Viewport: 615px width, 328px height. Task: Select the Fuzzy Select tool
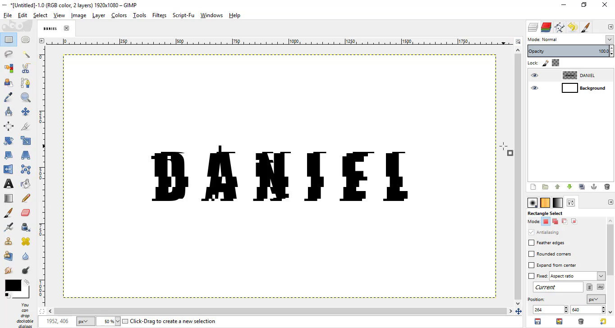pyautogui.click(x=26, y=54)
